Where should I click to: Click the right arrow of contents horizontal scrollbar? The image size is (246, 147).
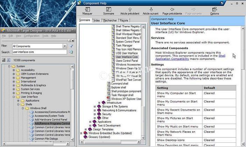[x=139, y=142]
